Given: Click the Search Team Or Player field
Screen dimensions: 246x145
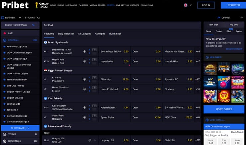Looking at the screenshot, I should [x=20, y=25].
